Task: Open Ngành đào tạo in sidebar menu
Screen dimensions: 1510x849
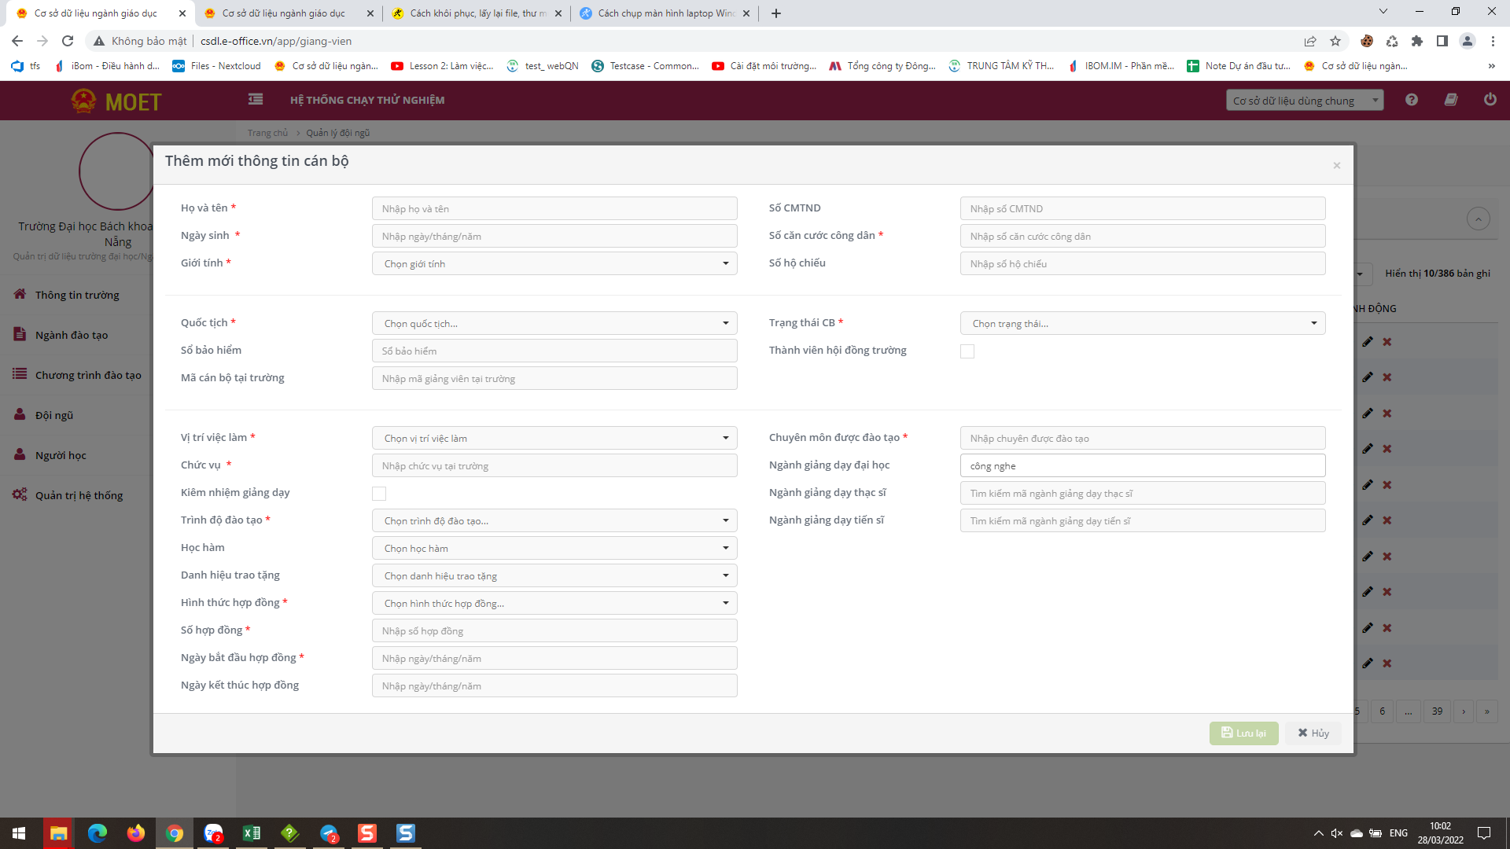Action: coord(72,335)
